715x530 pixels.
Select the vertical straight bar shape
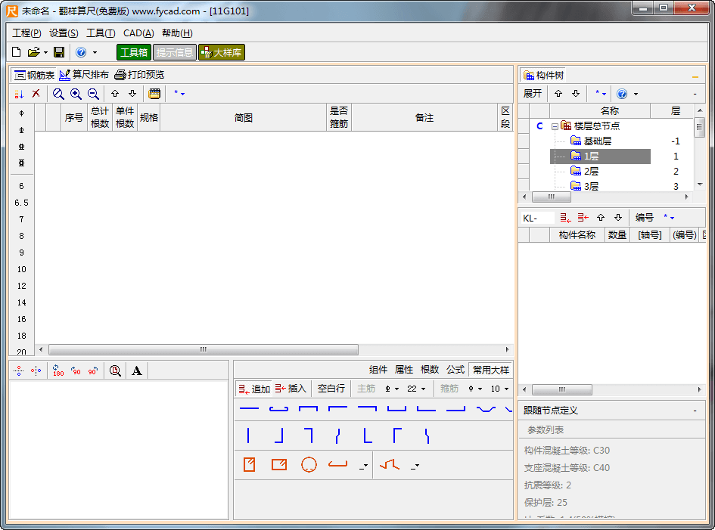(248, 435)
